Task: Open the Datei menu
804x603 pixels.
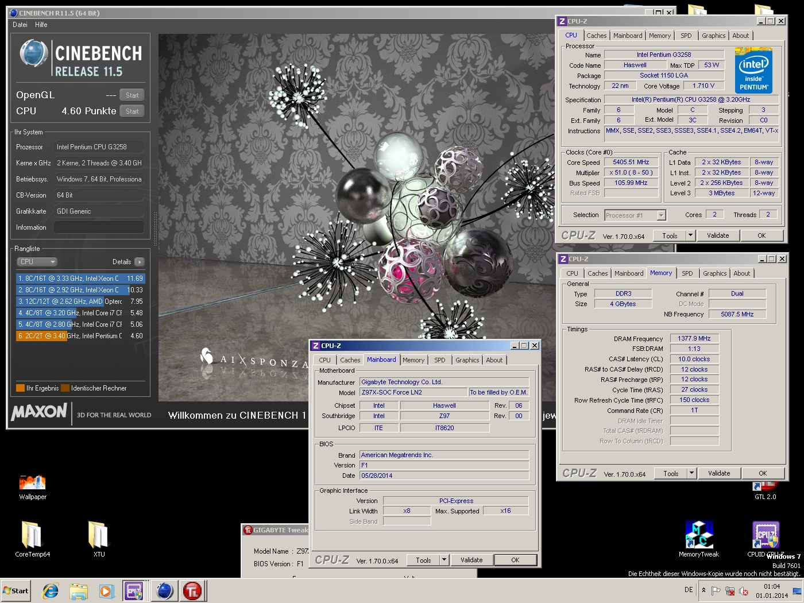Action: (x=20, y=25)
